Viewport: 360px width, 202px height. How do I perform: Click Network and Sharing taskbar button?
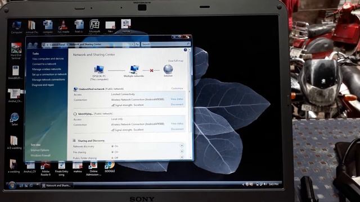click(x=57, y=185)
